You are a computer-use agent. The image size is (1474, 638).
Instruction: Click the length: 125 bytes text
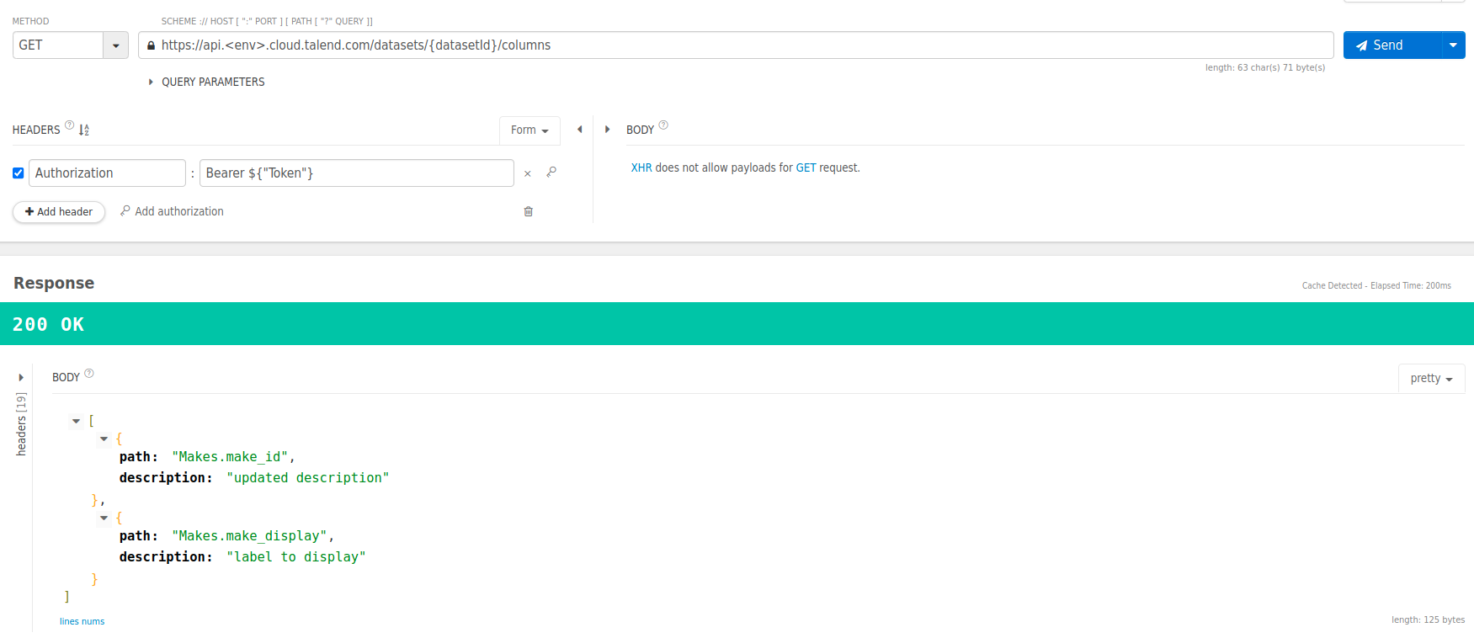tap(1428, 620)
